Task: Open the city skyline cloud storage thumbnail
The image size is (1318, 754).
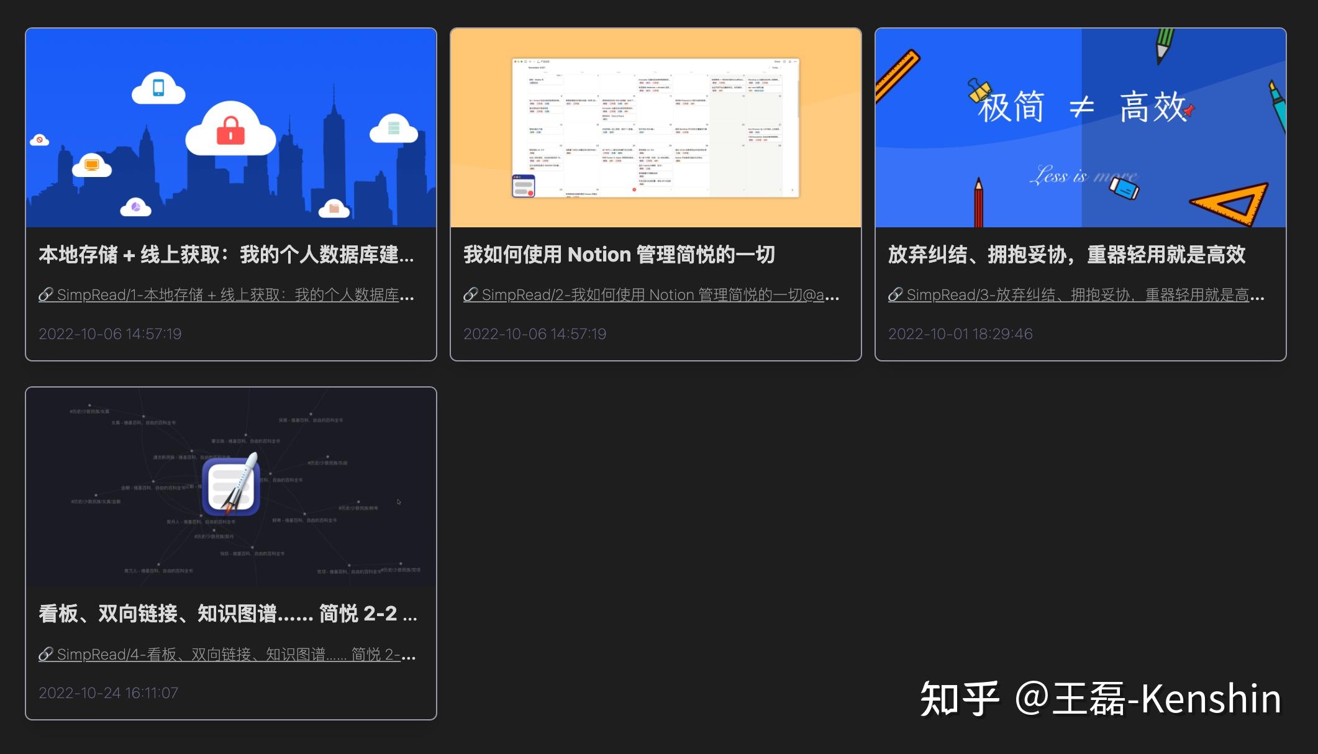Action: tap(231, 128)
